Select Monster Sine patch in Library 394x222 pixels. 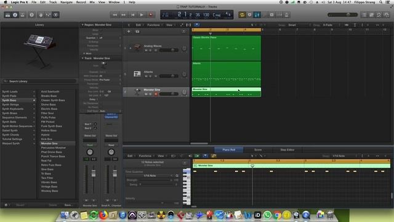click(x=57, y=144)
